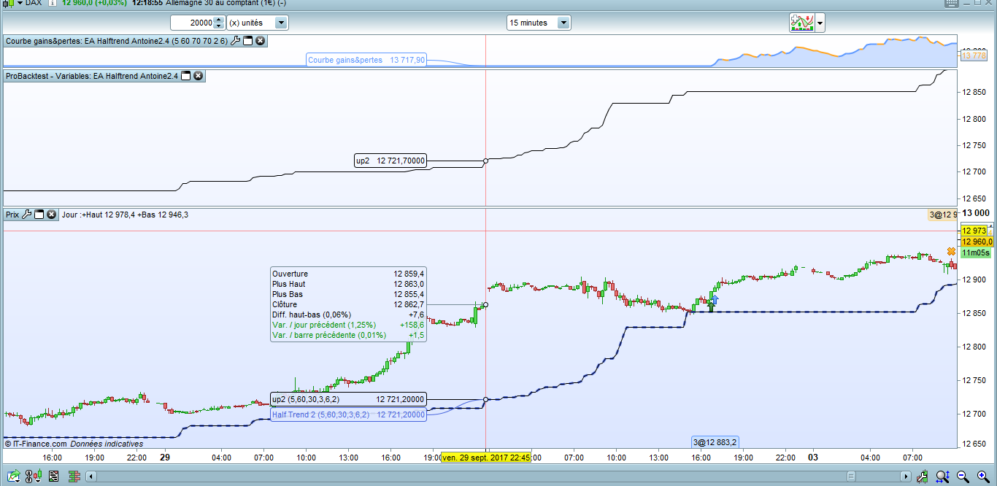Click the IT-Finance.com data notice
Screen dimensions: 997x486
[x=74, y=443]
